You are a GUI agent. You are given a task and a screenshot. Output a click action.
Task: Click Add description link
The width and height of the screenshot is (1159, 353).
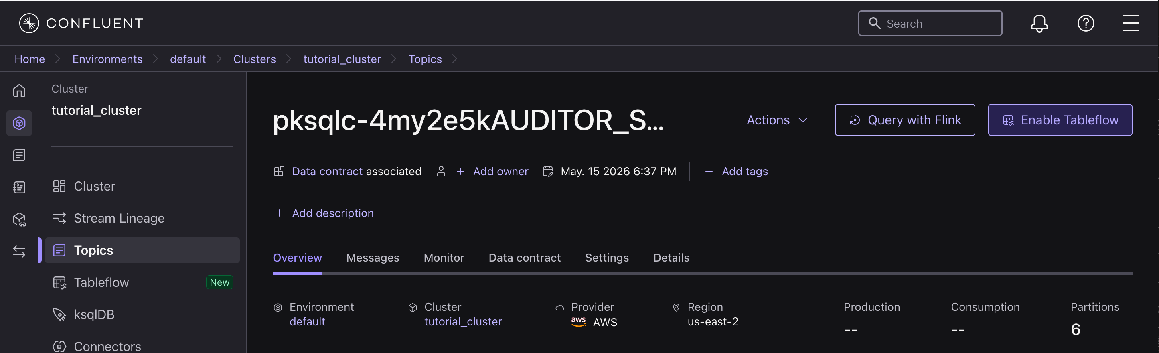[x=332, y=213]
